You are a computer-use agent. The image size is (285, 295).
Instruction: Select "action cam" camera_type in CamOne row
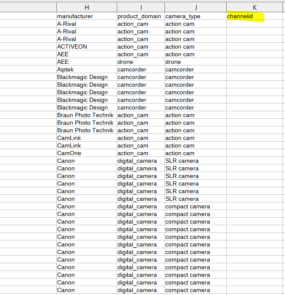(x=196, y=153)
